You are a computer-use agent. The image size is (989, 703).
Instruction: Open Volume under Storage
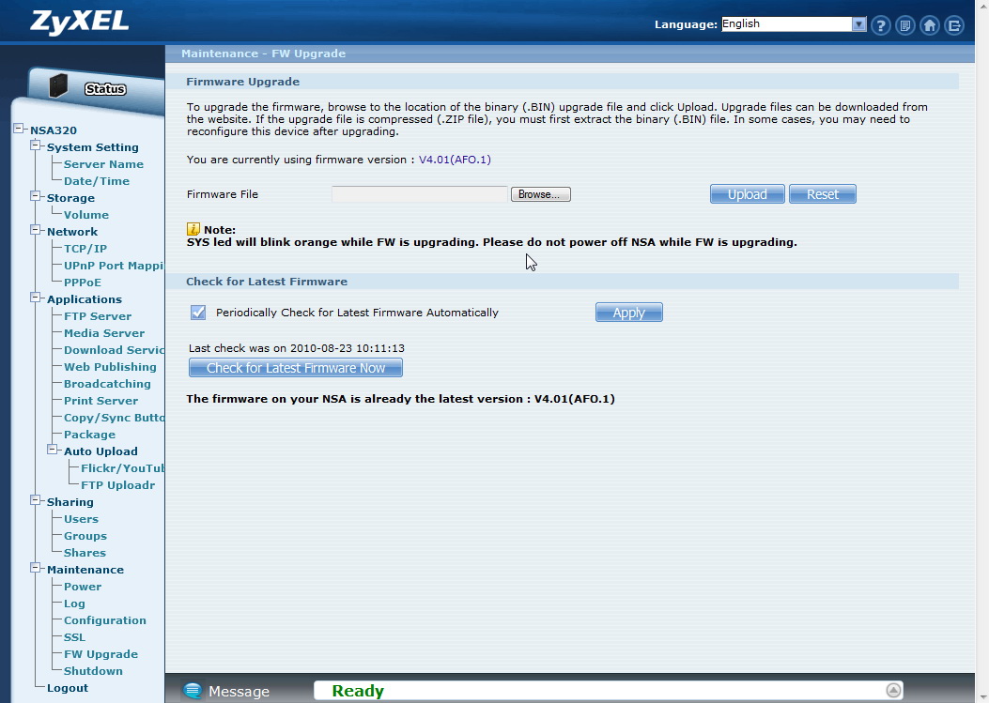86,215
